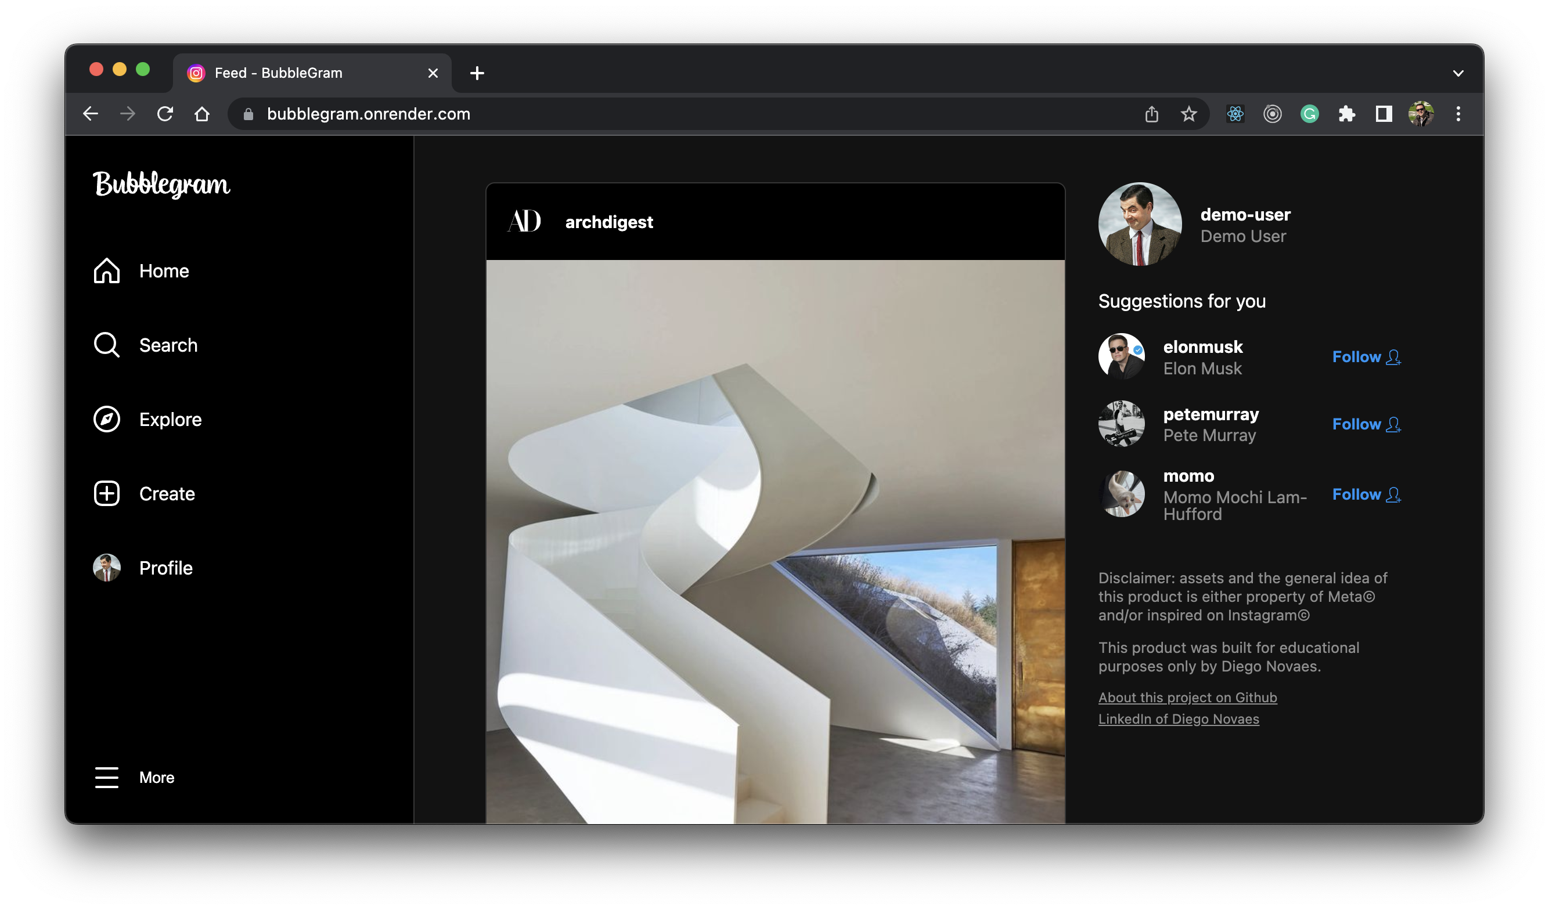Close the Feed - BubbleGram tab
The height and width of the screenshot is (910, 1549).
[433, 73]
